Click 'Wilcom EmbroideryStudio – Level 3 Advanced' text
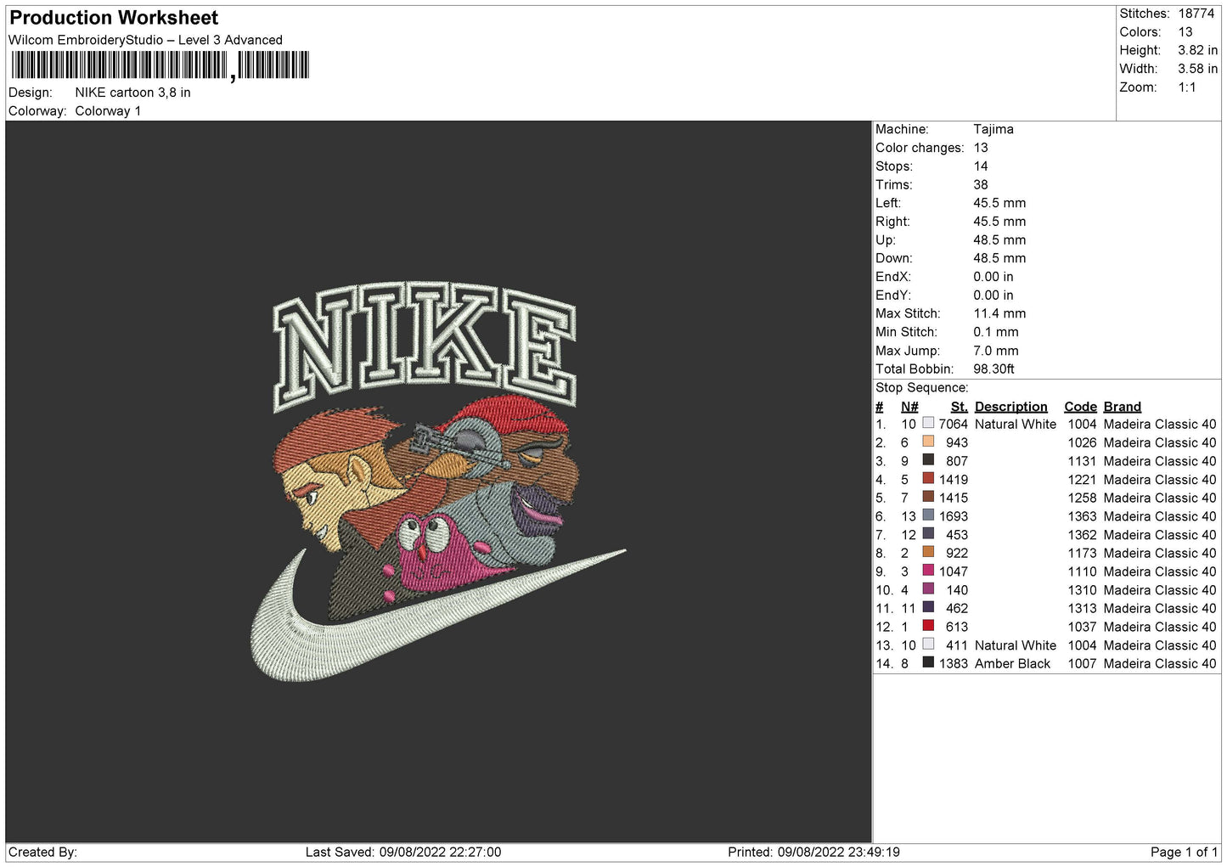 [145, 40]
